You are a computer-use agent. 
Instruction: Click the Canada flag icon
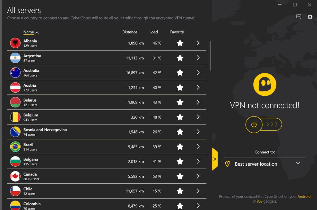click(15, 176)
